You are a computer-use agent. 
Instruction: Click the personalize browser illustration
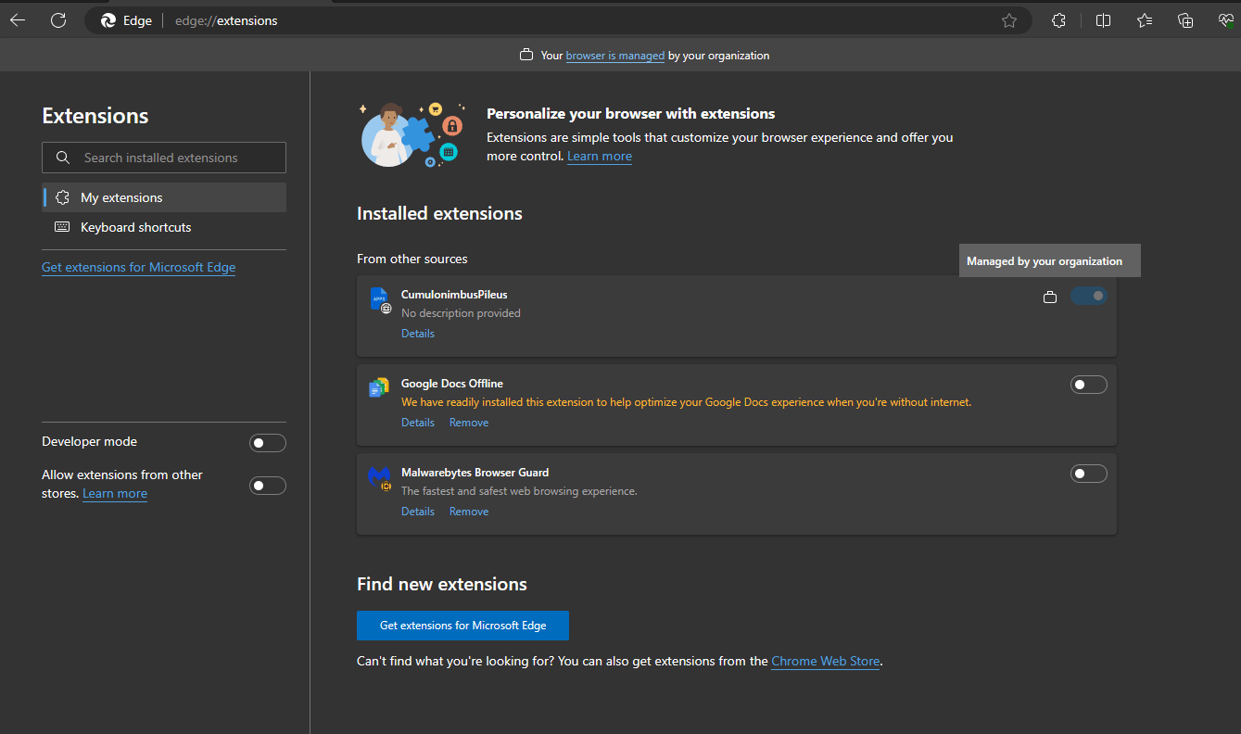coord(412,134)
